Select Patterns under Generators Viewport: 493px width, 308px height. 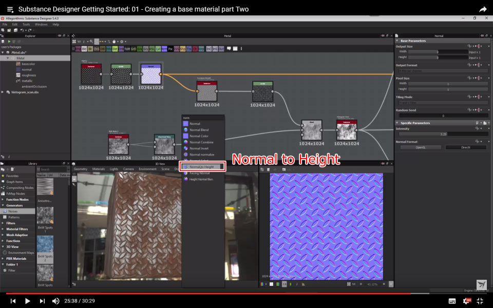[14, 217]
